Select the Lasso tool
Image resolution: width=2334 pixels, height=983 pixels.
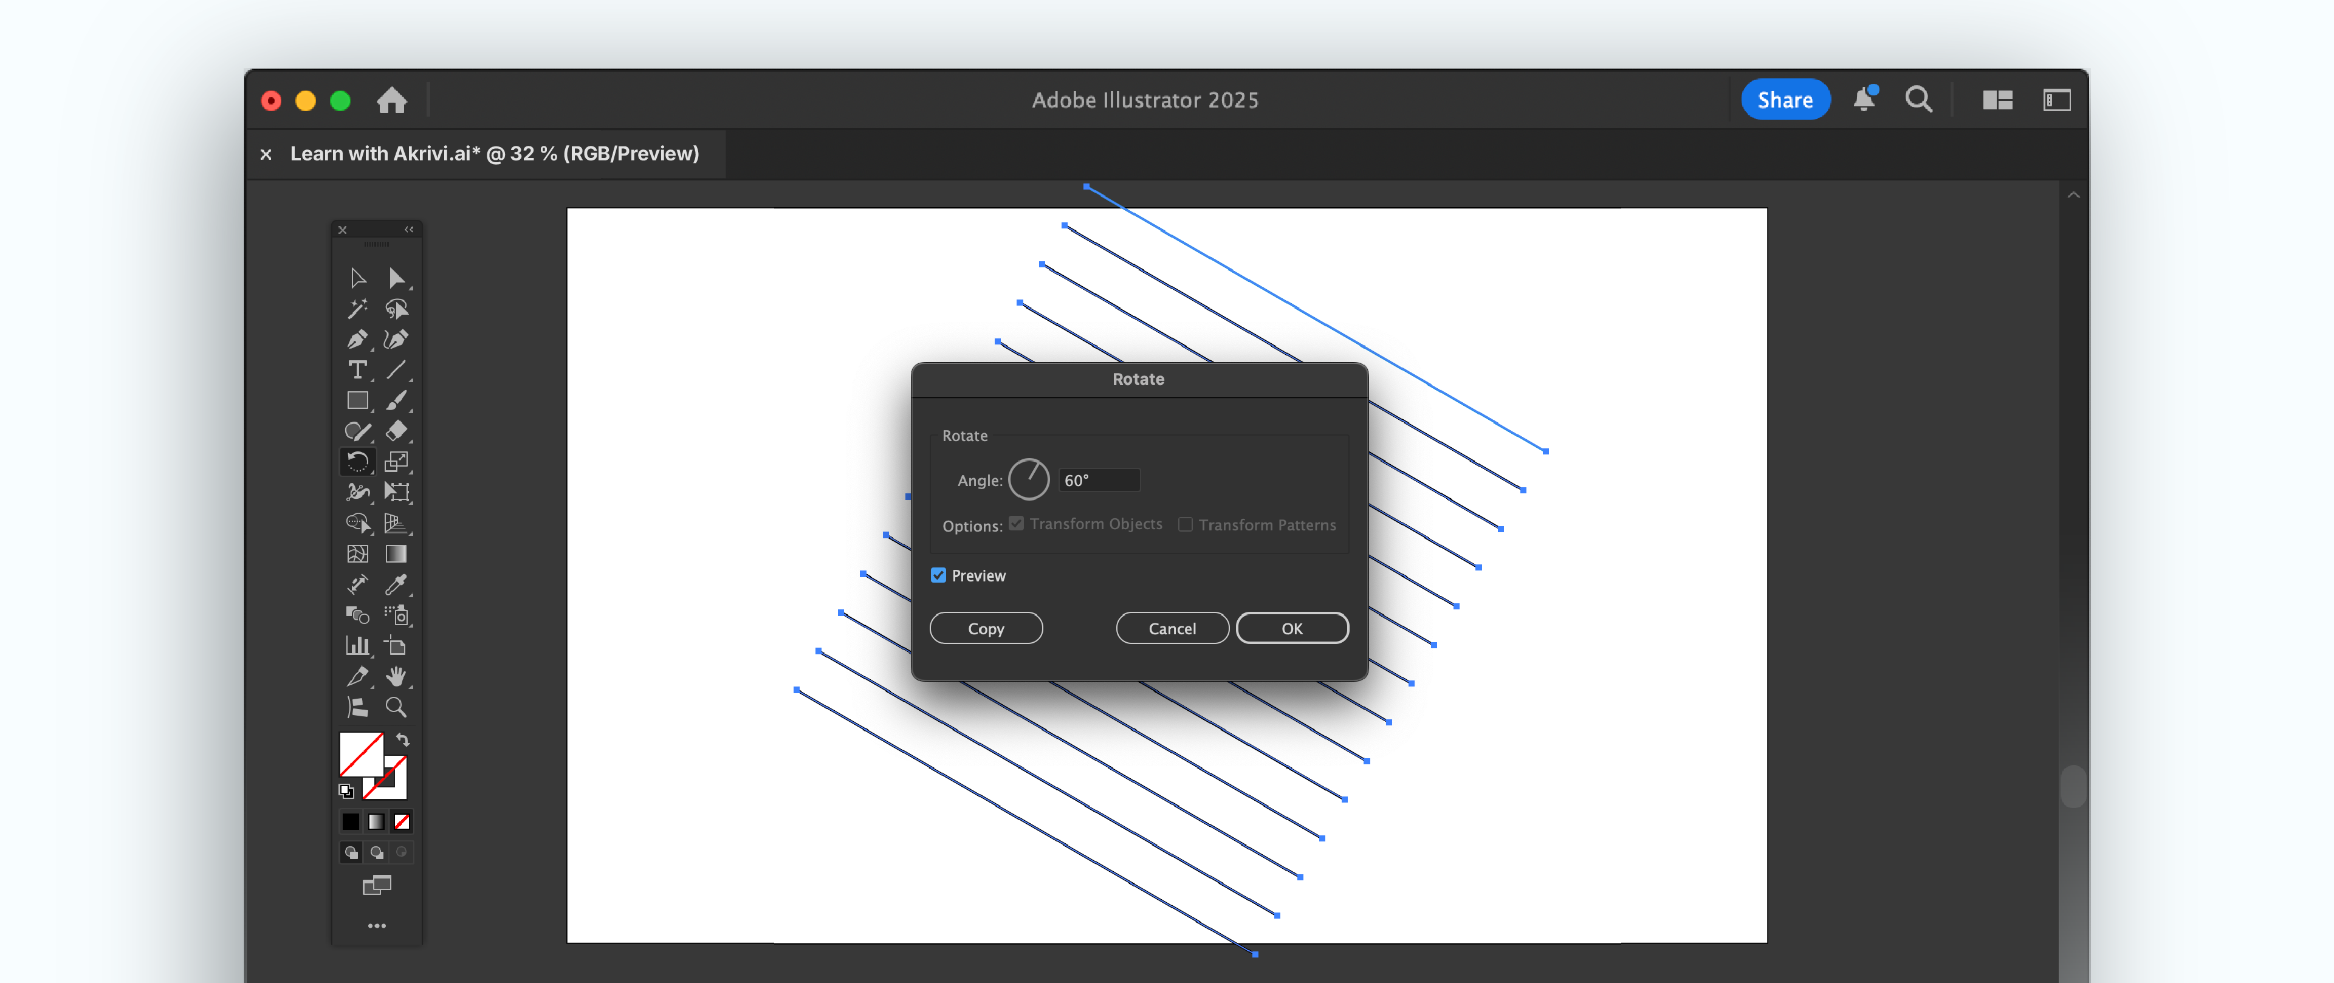[396, 308]
